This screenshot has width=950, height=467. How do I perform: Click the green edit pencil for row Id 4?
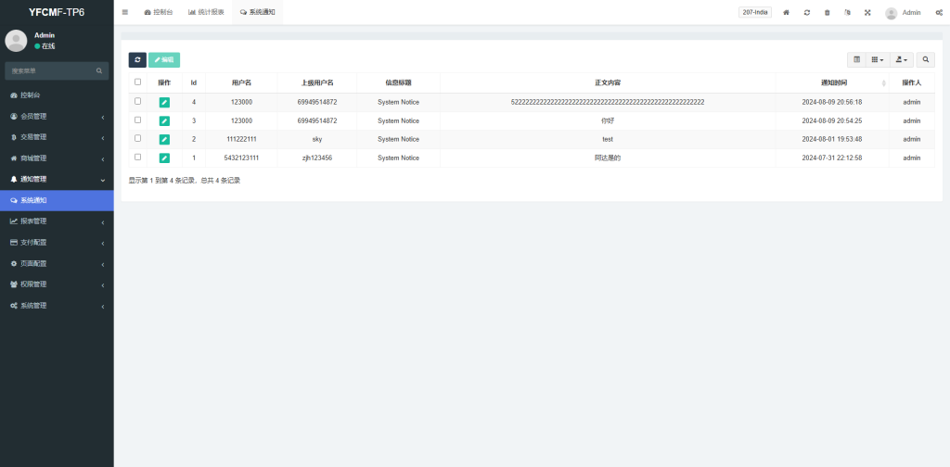(164, 102)
